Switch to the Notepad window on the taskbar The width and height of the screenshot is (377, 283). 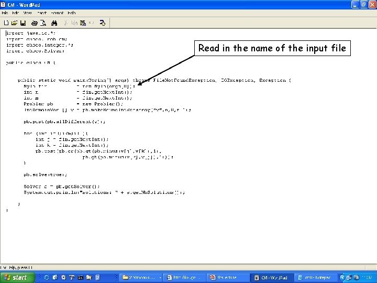coord(315,277)
